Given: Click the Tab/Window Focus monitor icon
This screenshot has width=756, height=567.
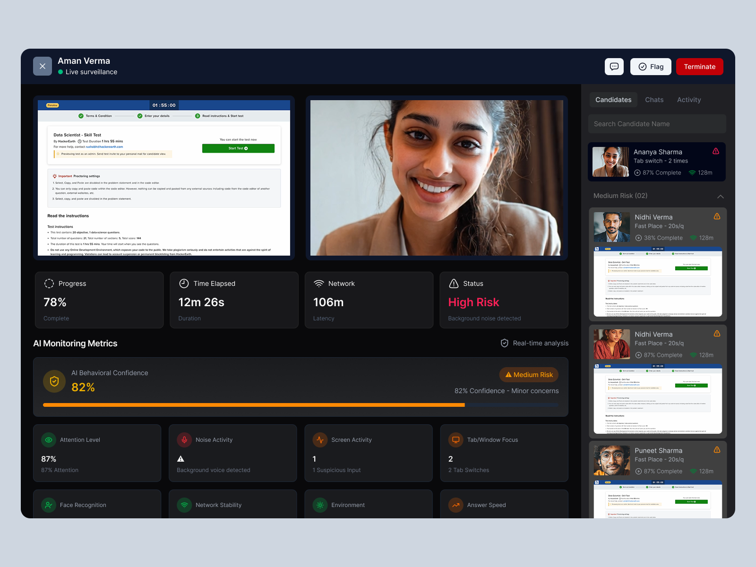Looking at the screenshot, I should coord(455,440).
